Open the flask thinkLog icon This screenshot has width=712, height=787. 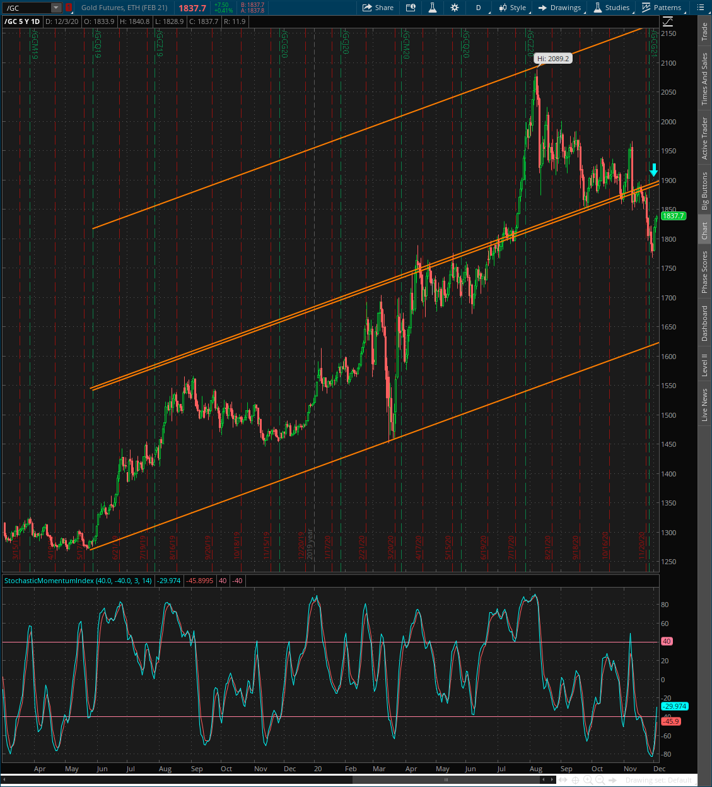(433, 8)
